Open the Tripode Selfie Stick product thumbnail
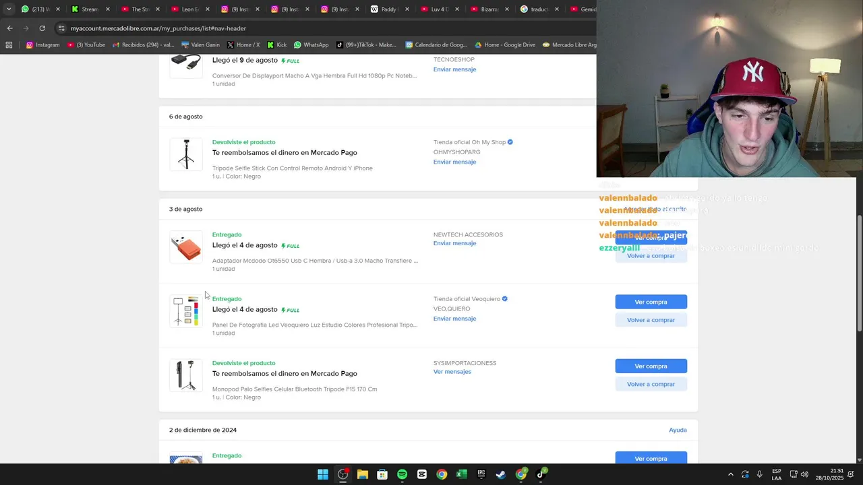 coord(186,154)
